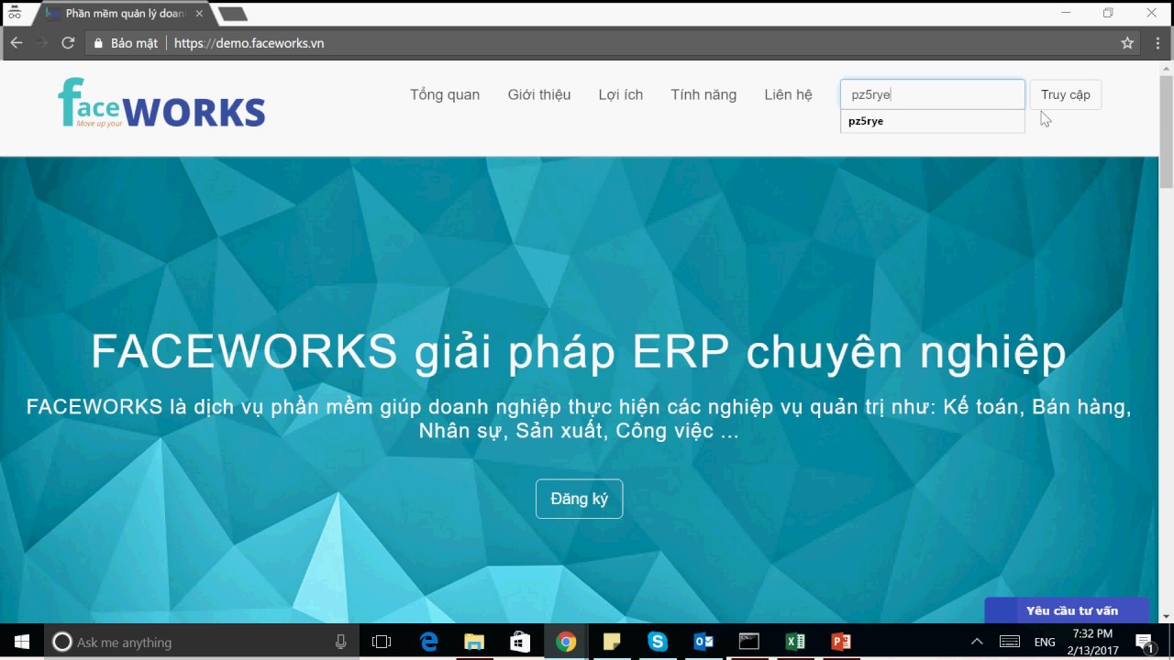Open the Tổng quan menu item
The height and width of the screenshot is (660, 1174).
(x=445, y=94)
